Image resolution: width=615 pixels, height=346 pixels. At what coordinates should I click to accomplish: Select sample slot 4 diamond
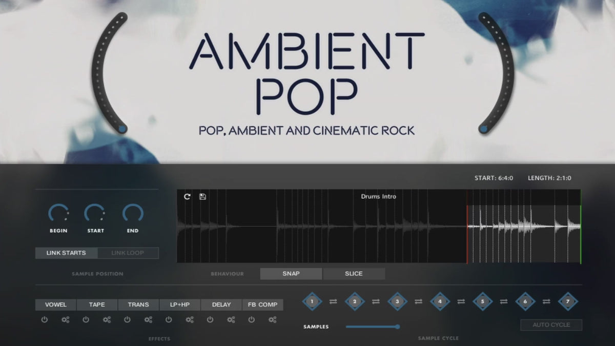point(440,301)
